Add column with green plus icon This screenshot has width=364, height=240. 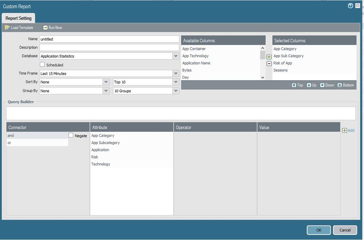[269, 57]
